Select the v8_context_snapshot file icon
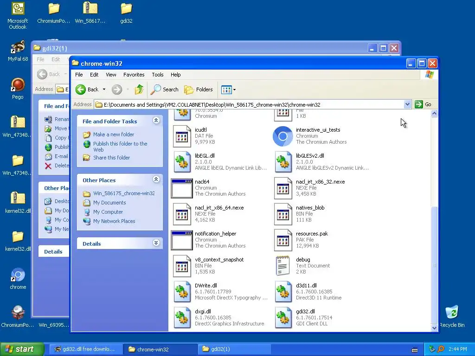The image size is (475, 356). click(182, 266)
